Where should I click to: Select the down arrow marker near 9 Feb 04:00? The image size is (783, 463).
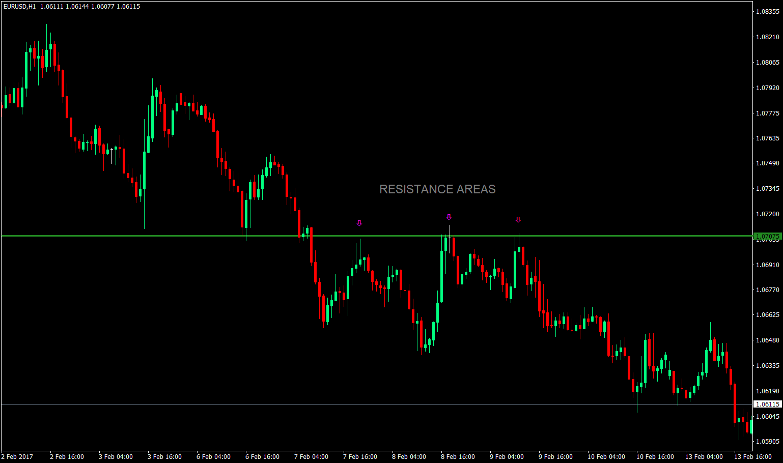tap(518, 220)
